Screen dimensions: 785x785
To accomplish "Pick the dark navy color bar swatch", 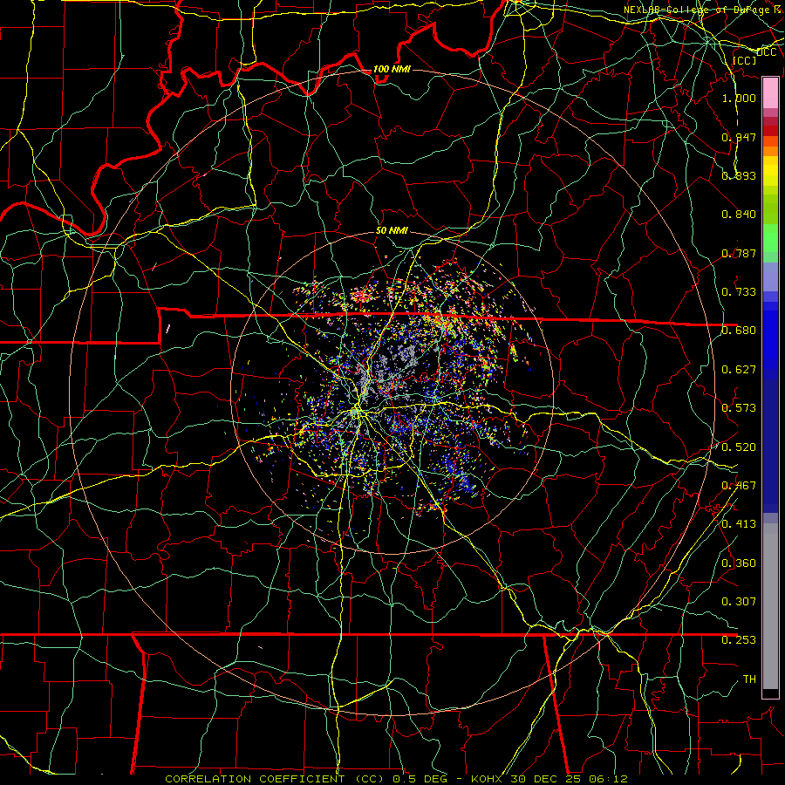I will click(770, 446).
